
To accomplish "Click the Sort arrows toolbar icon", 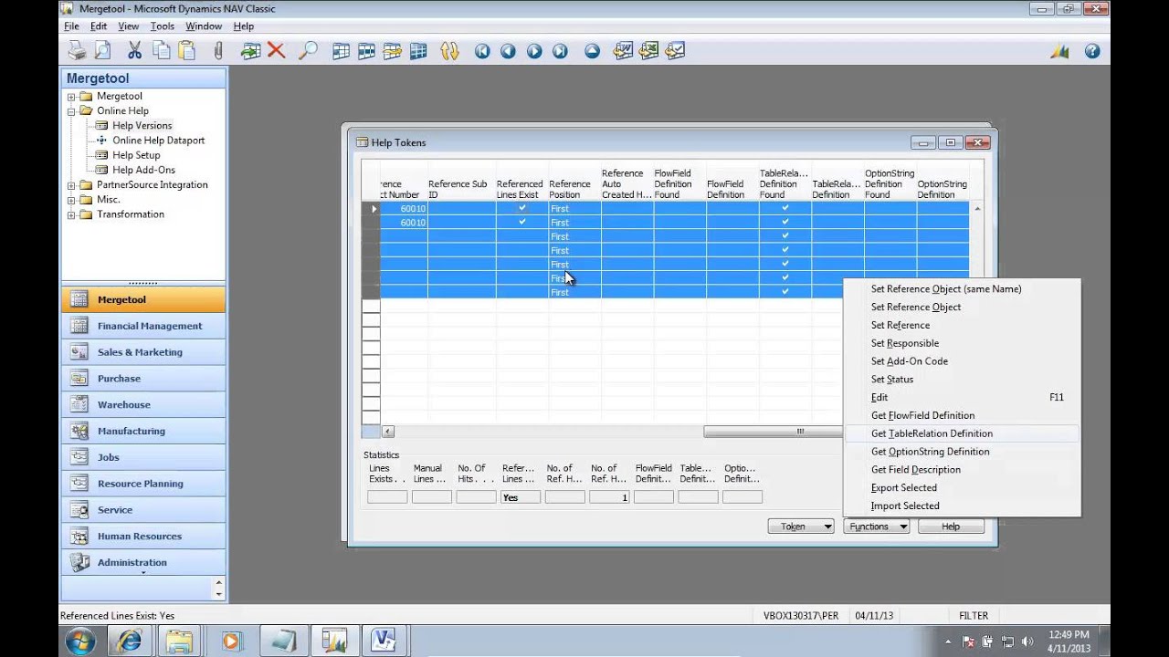I will 449,51.
